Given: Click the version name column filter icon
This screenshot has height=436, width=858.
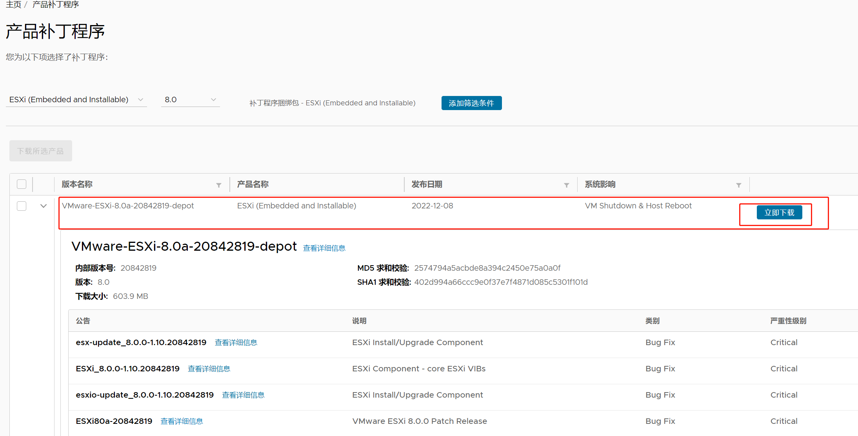Looking at the screenshot, I should click(x=219, y=185).
